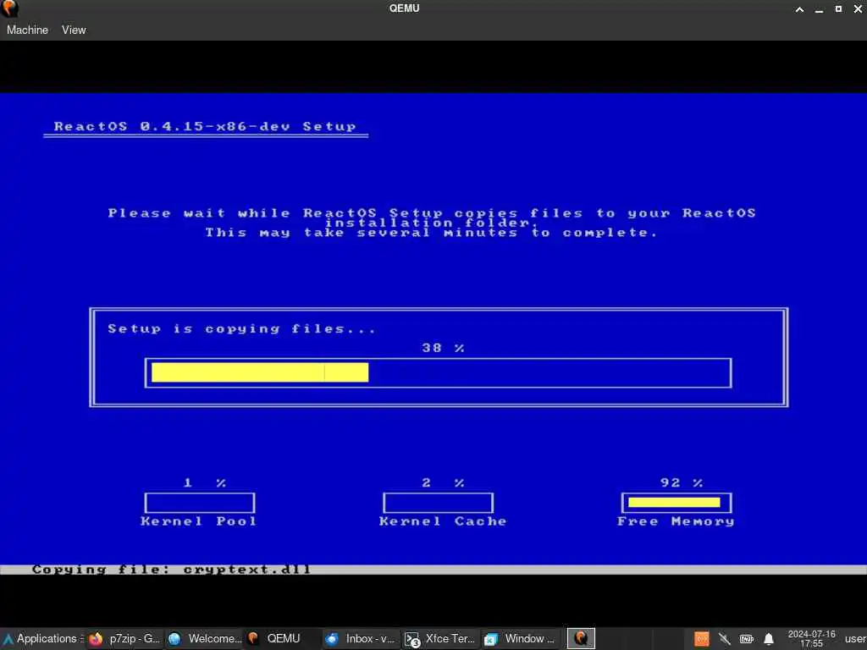Click the setup copying progress bar
This screenshot has width=867, height=650.
click(x=438, y=372)
